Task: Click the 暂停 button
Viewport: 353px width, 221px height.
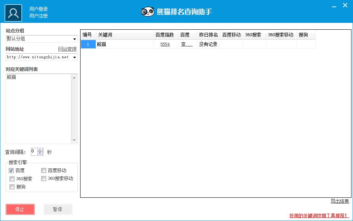Action: (58, 209)
